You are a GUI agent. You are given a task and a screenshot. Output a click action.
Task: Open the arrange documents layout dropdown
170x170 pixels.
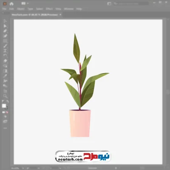pos(25,3)
